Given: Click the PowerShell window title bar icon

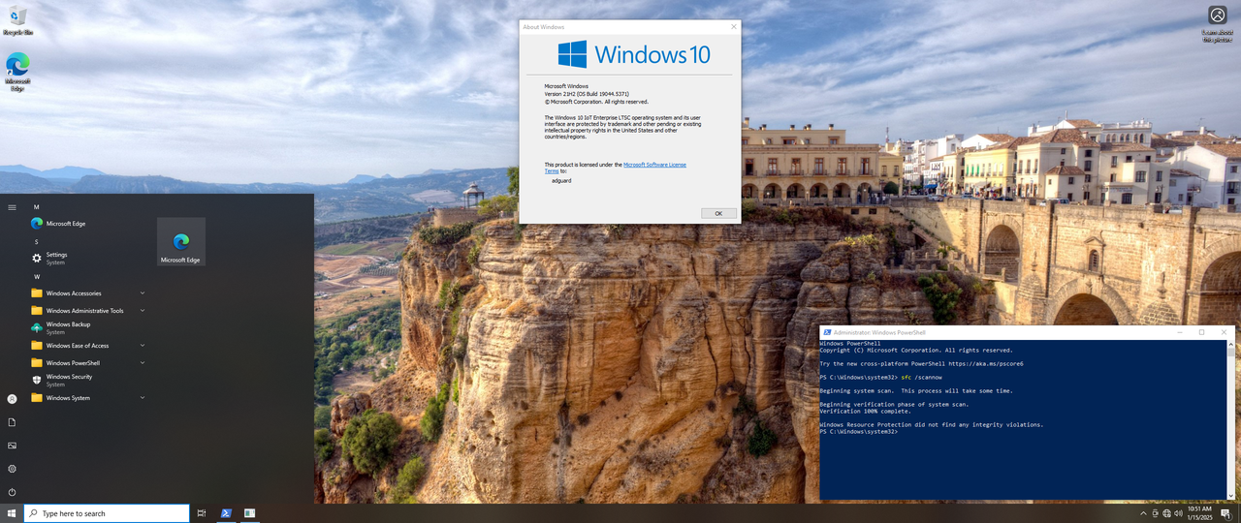Looking at the screenshot, I should click(827, 332).
